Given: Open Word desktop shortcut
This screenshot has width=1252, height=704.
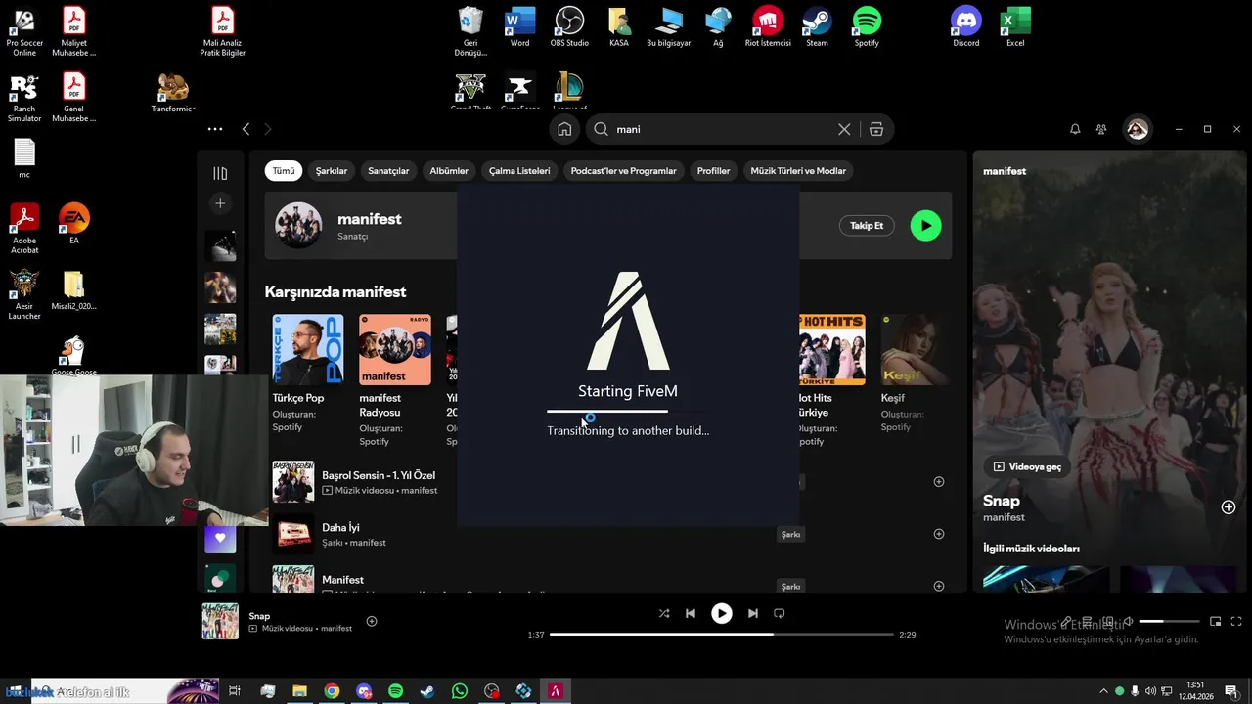Looking at the screenshot, I should point(519,26).
